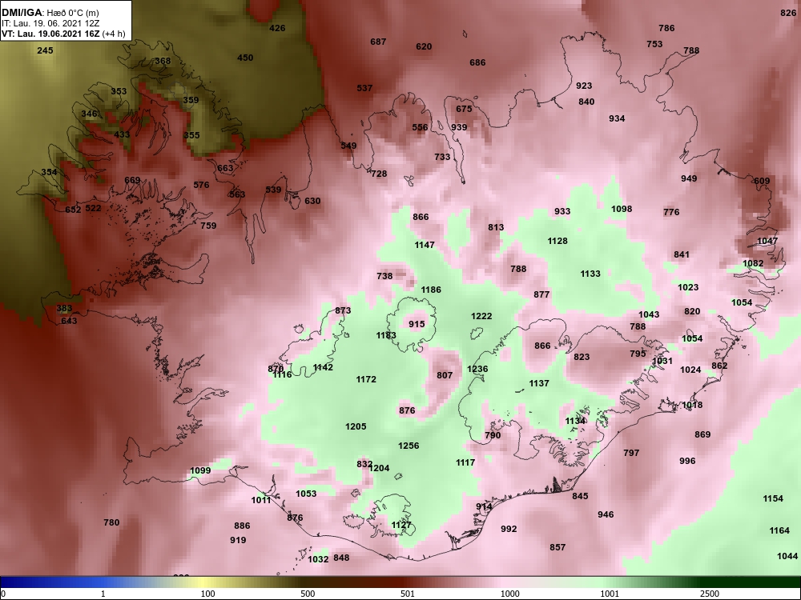This screenshot has width=801, height=600.
Task: Click the map value 687
Action: click(378, 42)
